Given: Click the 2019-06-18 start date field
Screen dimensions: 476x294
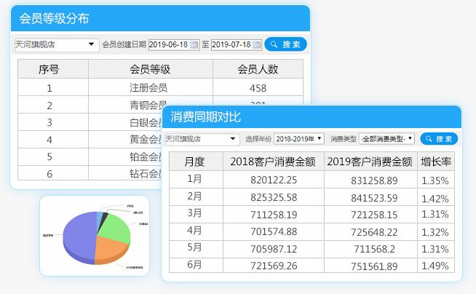Looking at the screenshot, I should [x=169, y=44].
